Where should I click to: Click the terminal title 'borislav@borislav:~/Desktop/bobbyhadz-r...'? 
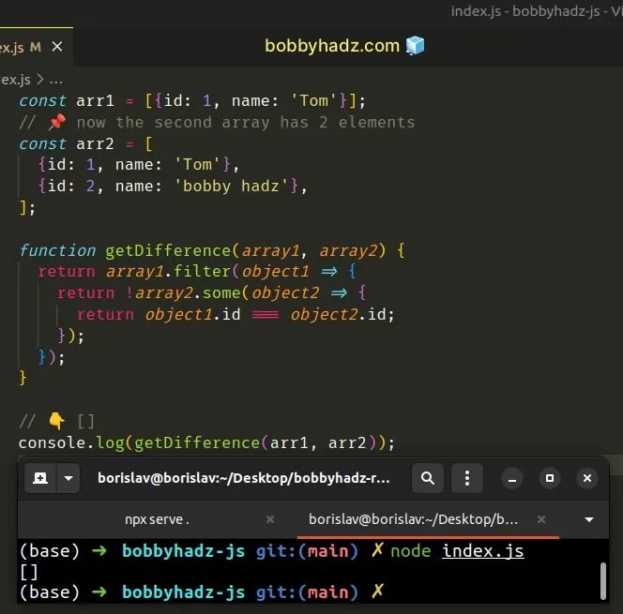(244, 478)
